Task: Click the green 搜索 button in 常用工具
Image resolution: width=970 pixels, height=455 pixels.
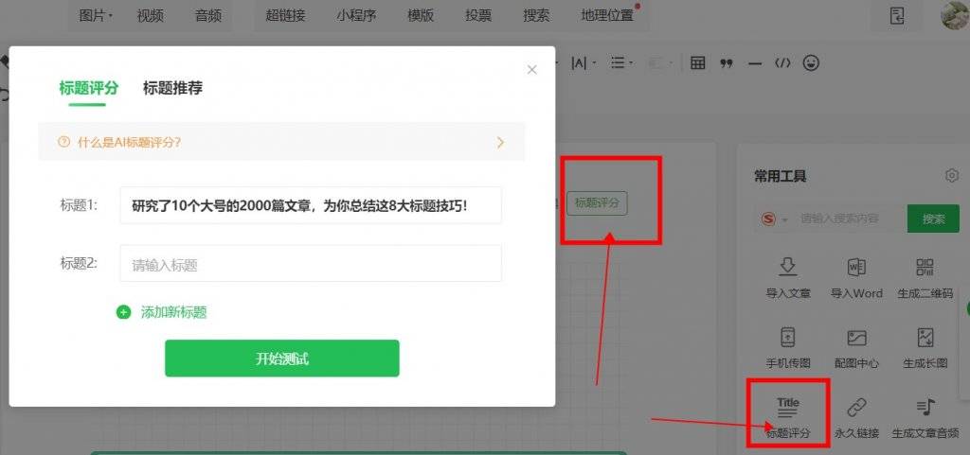Action: tap(933, 219)
